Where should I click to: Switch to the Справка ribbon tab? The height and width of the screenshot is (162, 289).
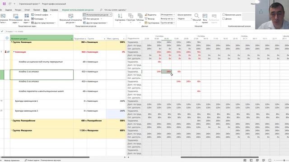point(54,10)
